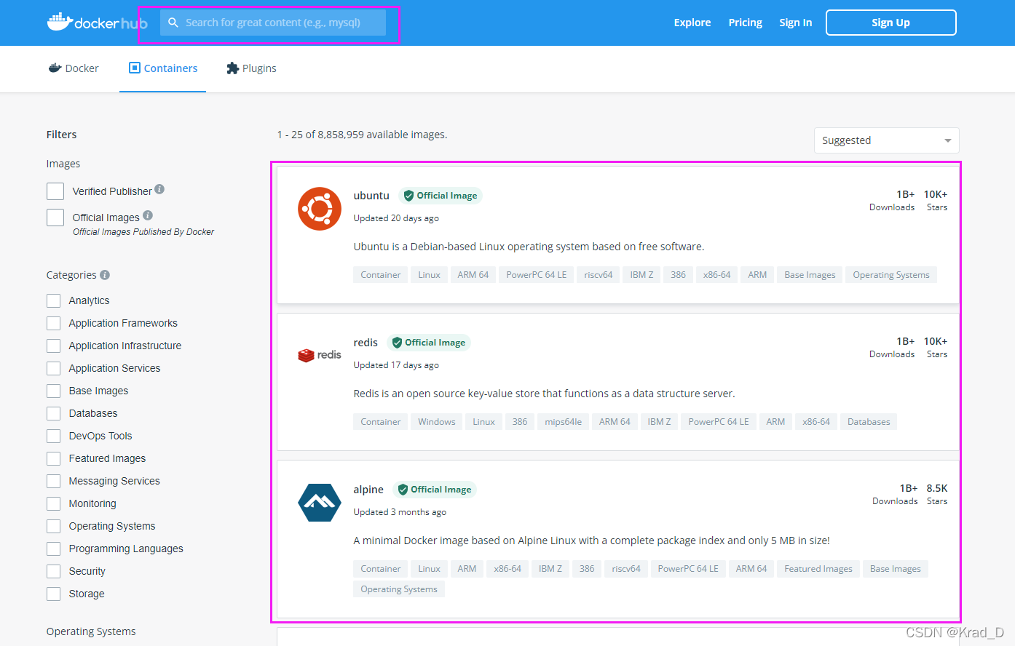
Task: Click redis Databases tag
Action: 869,422
